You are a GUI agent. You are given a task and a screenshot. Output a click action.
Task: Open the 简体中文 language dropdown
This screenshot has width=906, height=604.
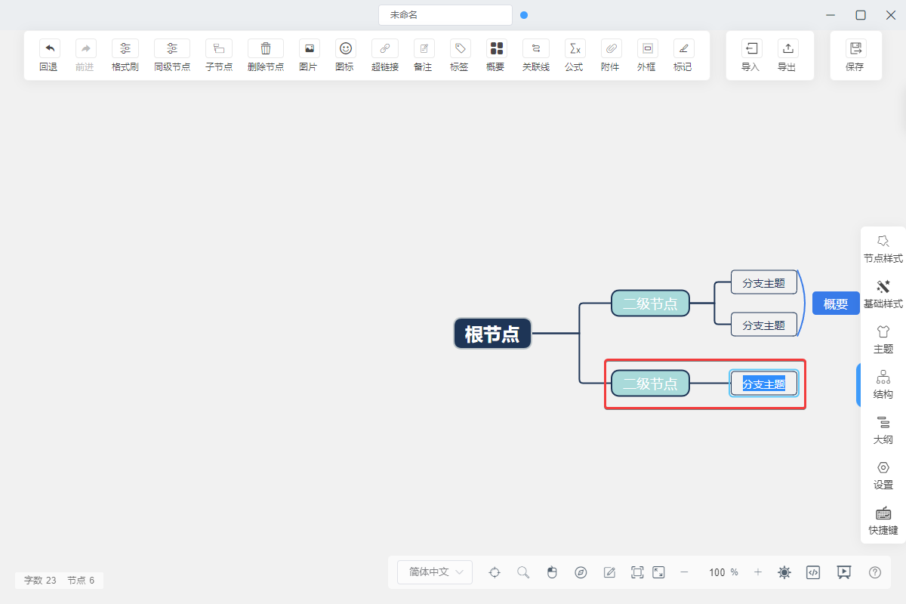click(x=434, y=572)
